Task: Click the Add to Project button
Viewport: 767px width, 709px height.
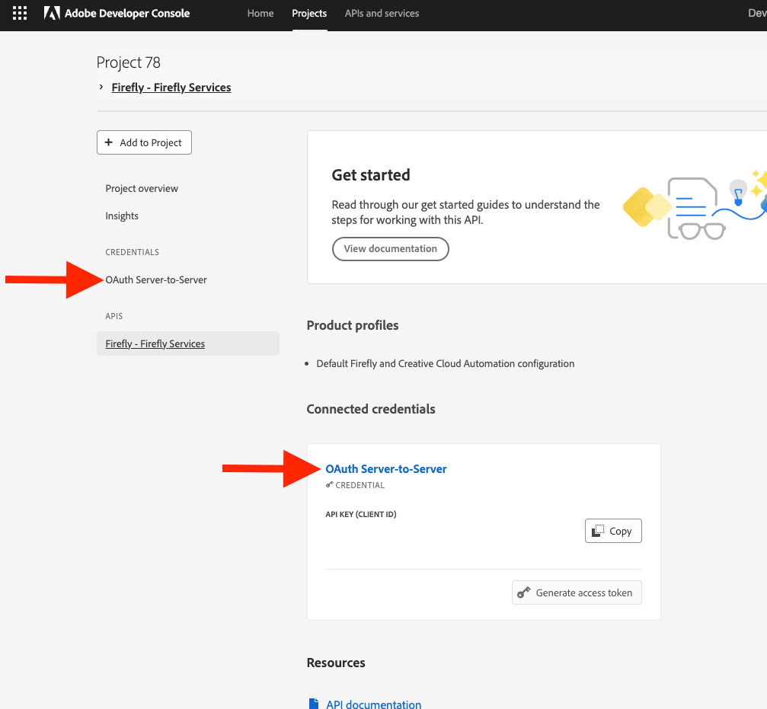Action: [x=144, y=142]
